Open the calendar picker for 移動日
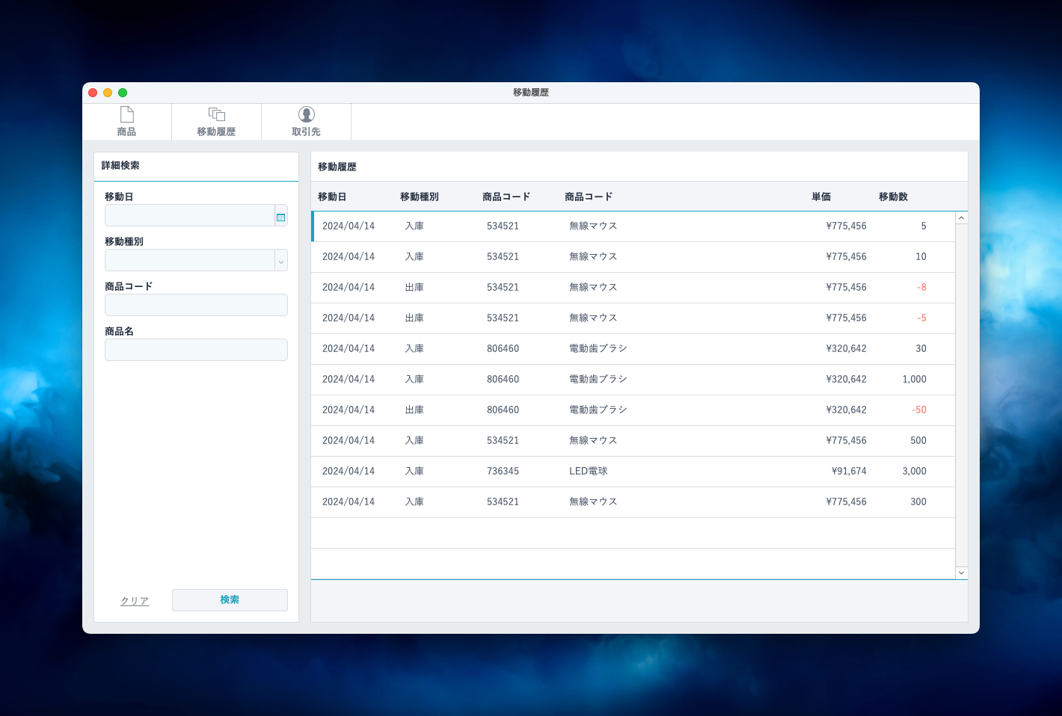The height and width of the screenshot is (716, 1062). click(280, 215)
